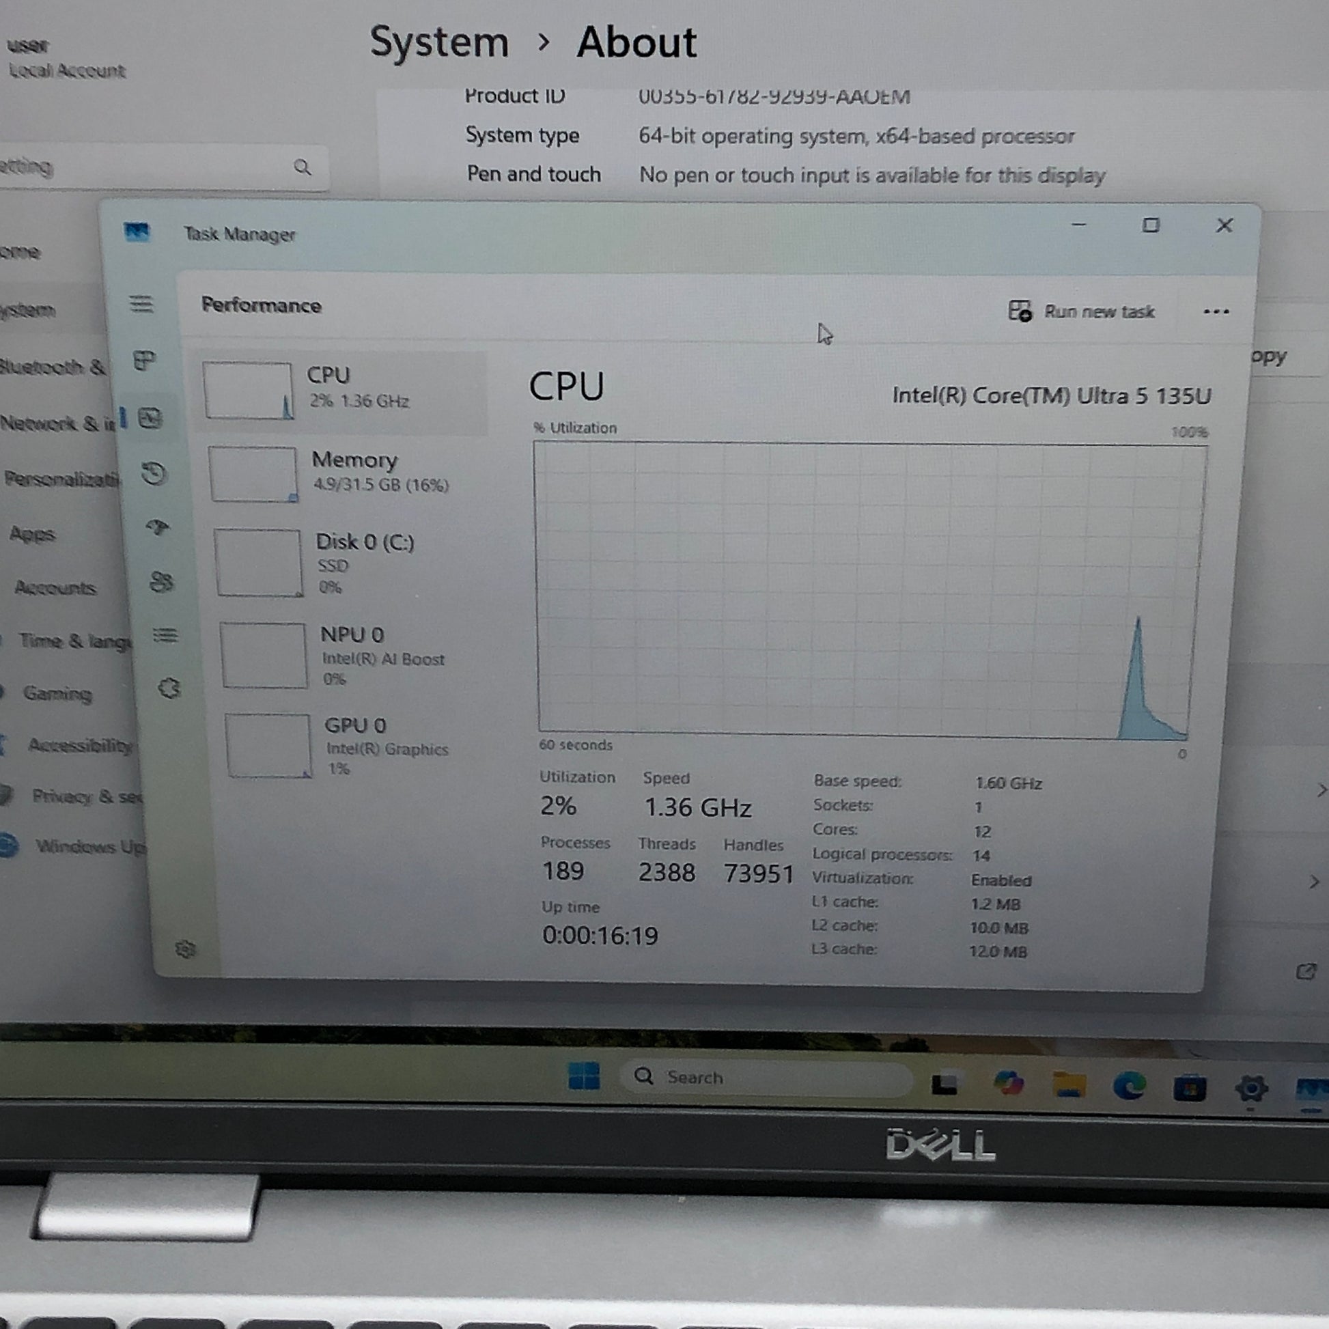Click Product ID value in Settings
This screenshot has height=1329, width=1329.
click(774, 96)
